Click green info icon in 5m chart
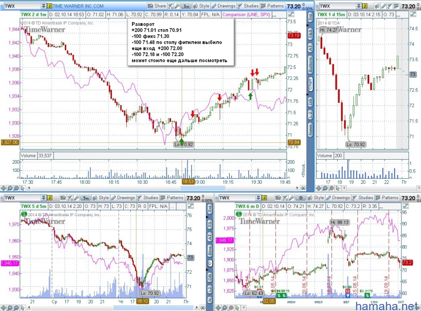This screenshot has height=311, width=421. [x=24, y=214]
